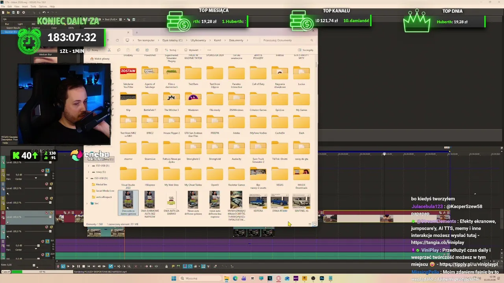Open track 23 header menu icon
Screen dimensions: 504x283
pos(3,170)
